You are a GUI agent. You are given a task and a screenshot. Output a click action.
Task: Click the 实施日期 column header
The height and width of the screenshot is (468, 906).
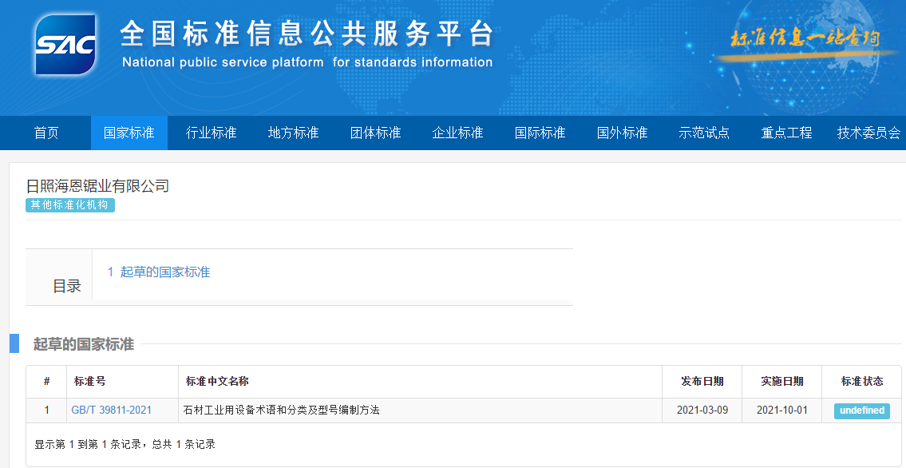pos(781,381)
